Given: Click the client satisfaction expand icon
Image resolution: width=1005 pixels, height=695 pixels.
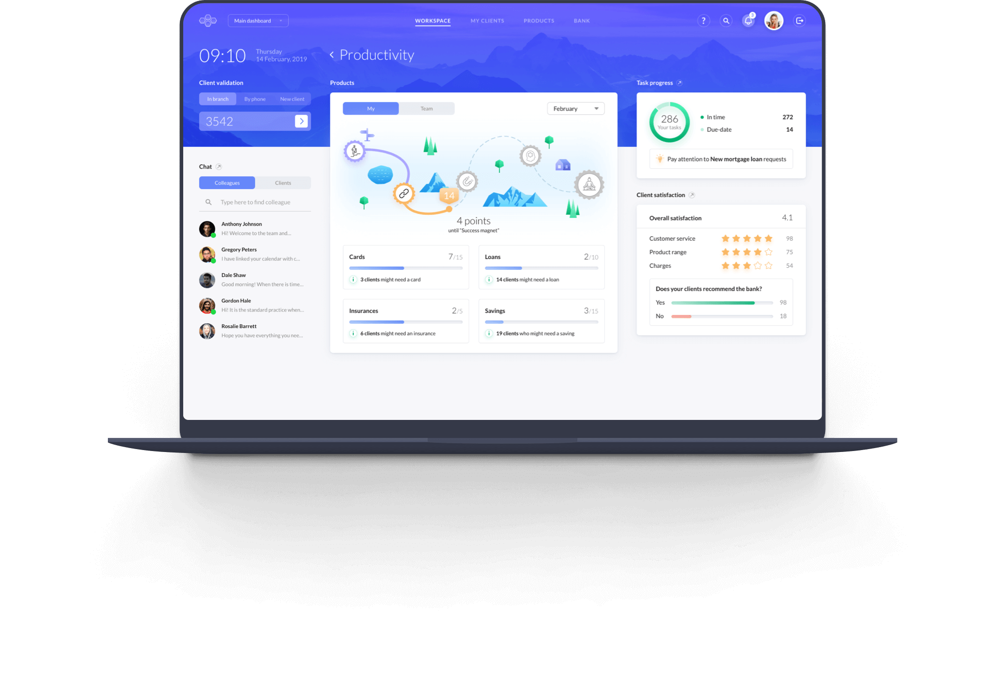Looking at the screenshot, I should pyautogui.click(x=693, y=195).
